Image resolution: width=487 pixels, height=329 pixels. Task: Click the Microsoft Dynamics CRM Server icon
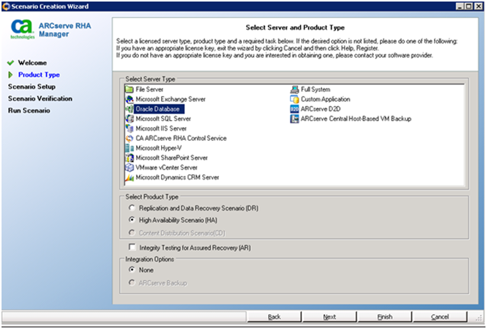(129, 178)
